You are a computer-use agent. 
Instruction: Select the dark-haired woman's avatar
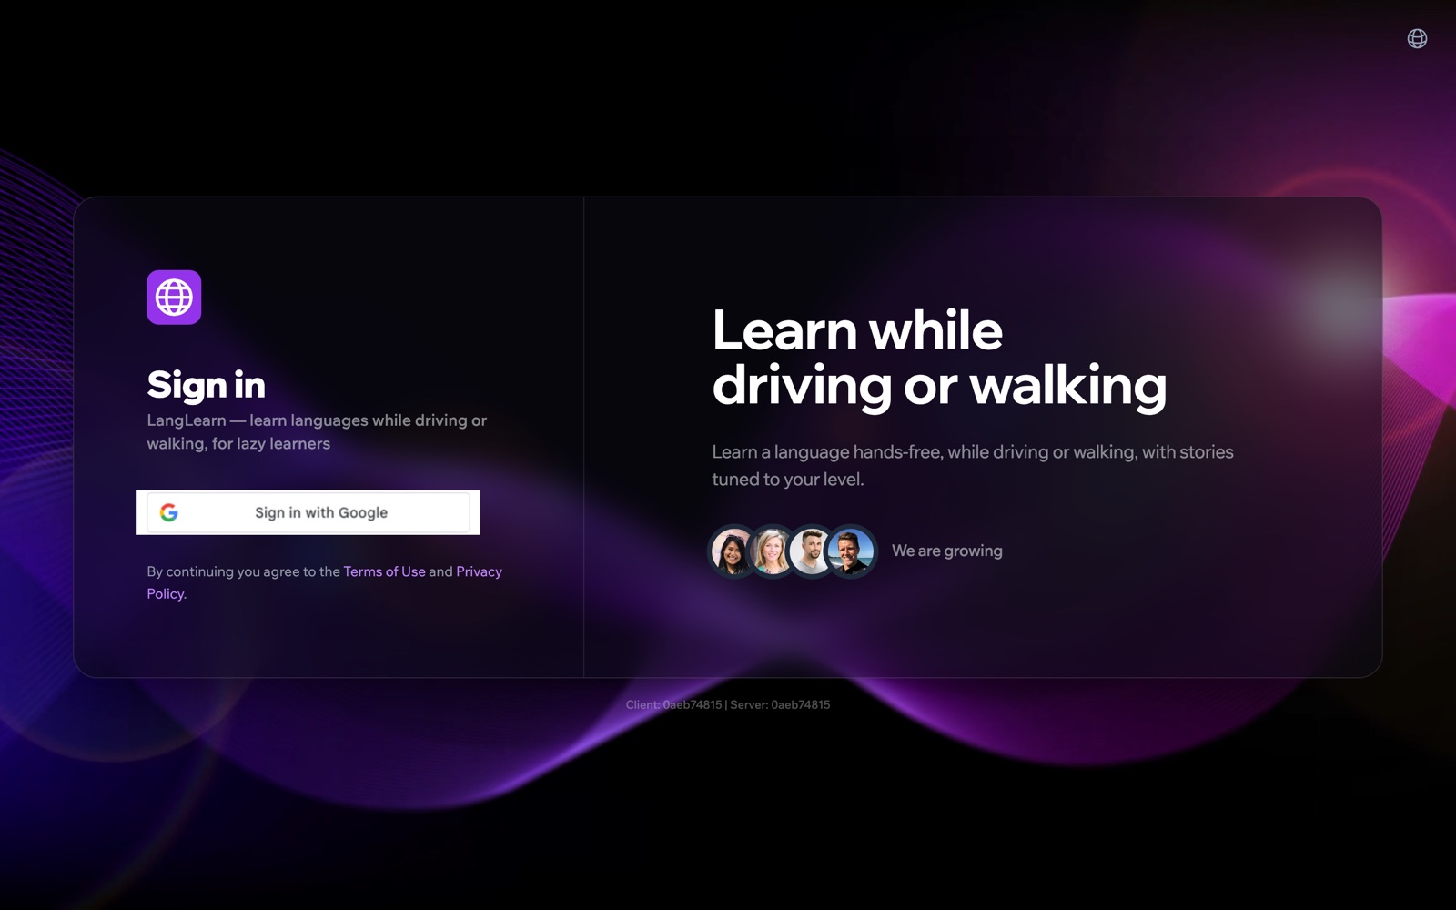(733, 551)
